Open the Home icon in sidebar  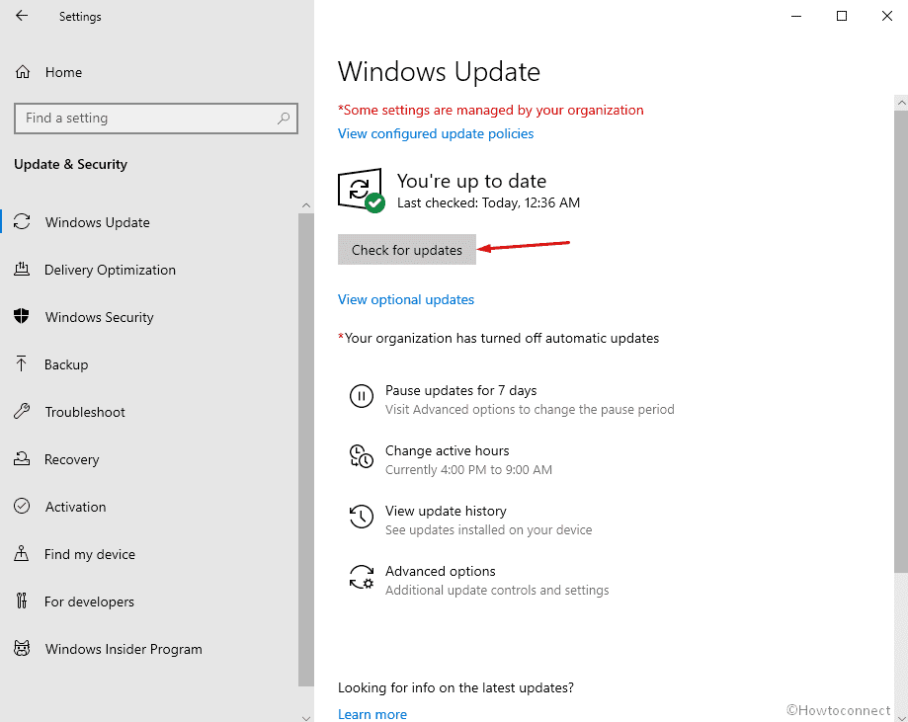pyautogui.click(x=23, y=72)
